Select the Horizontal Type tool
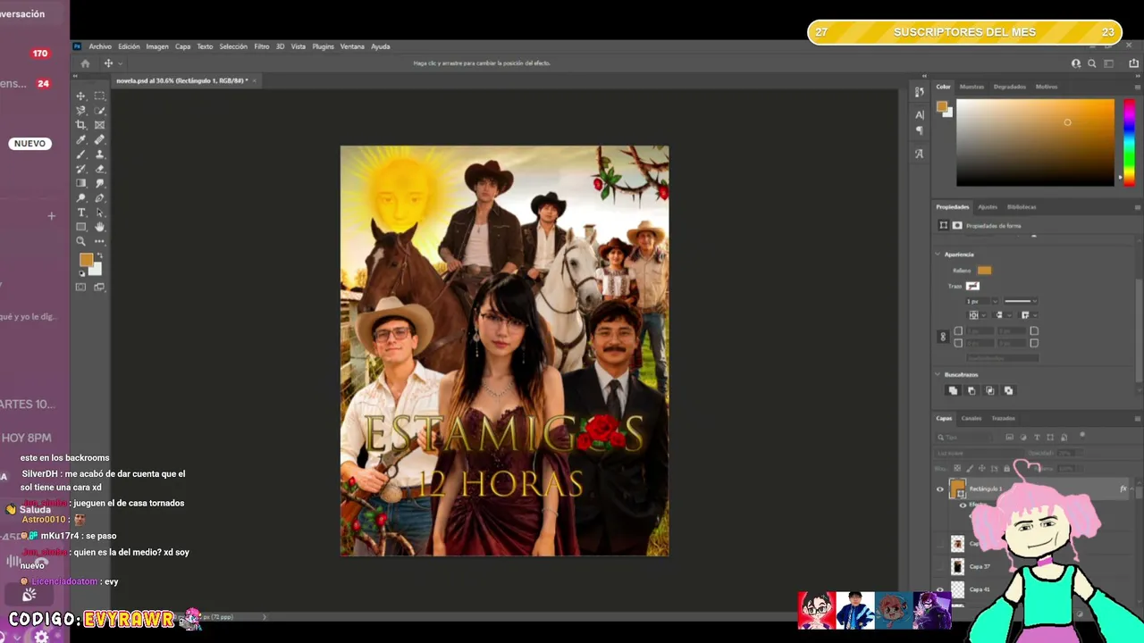 click(x=80, y=213)
